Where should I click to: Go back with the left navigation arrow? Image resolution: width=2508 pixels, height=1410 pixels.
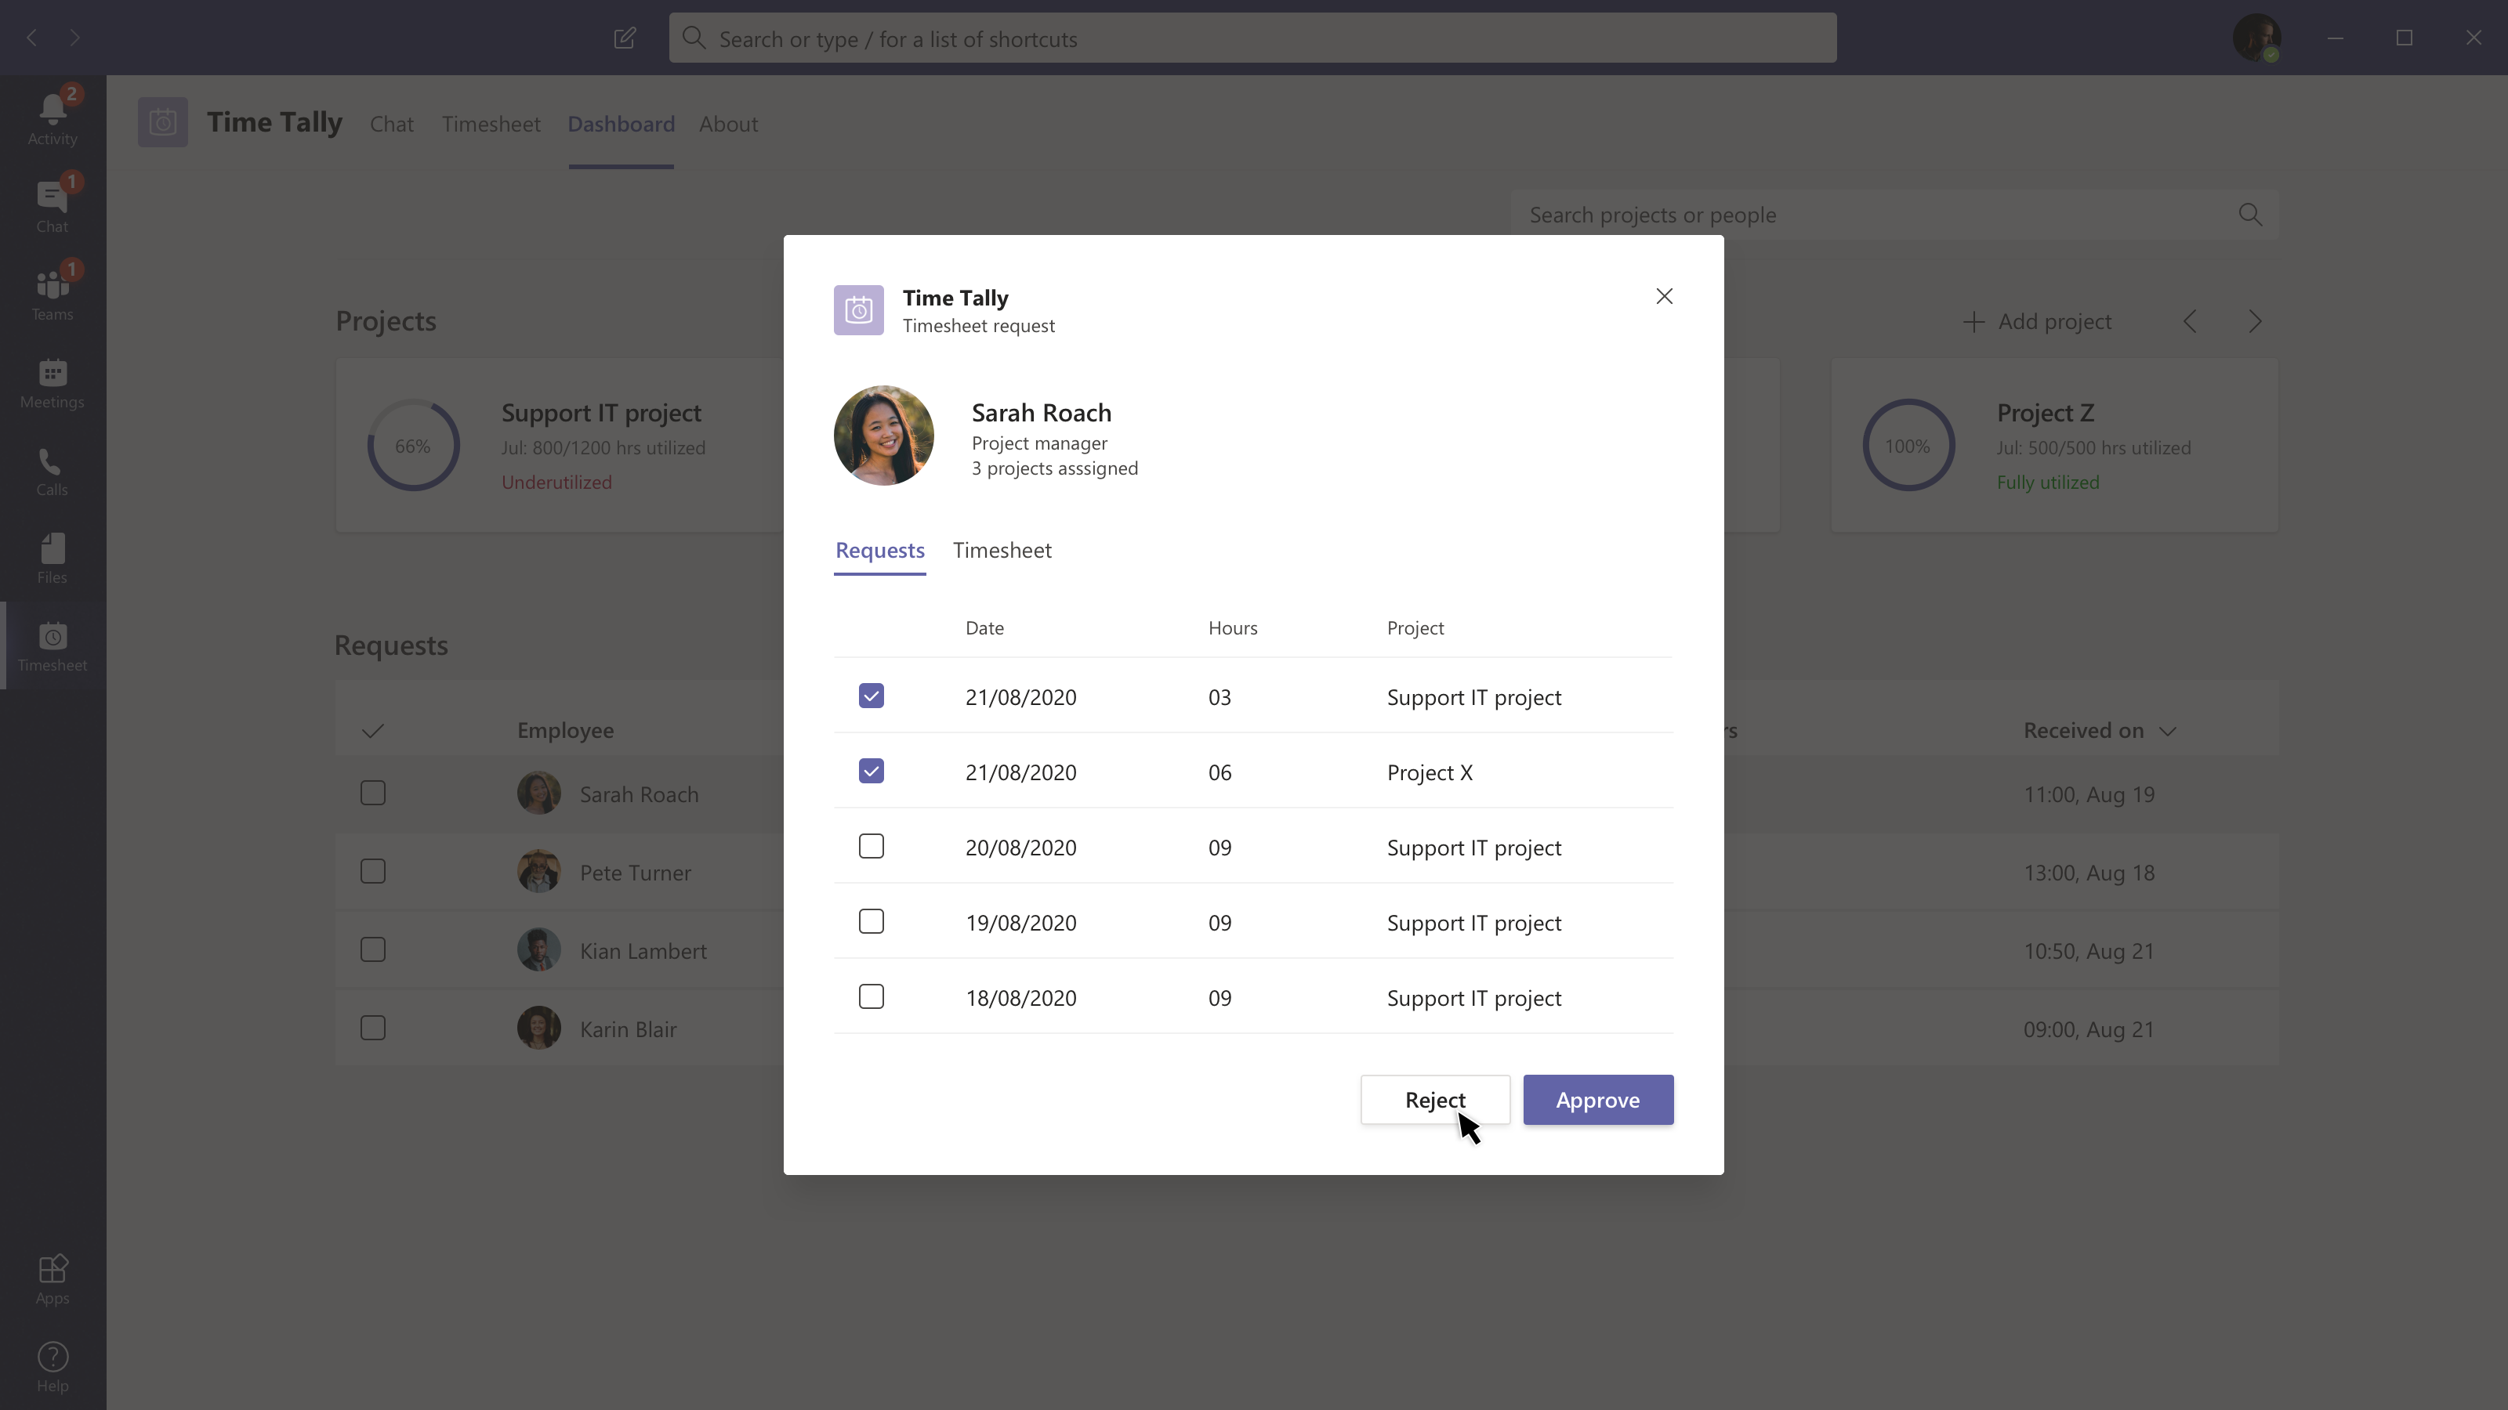point(32,38)
